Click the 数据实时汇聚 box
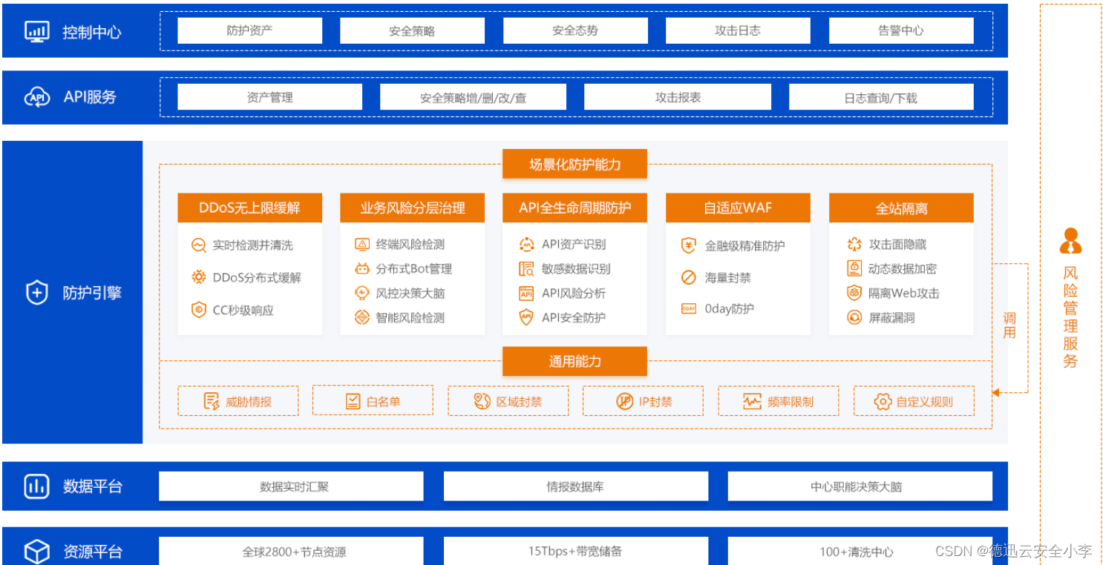 pos(291,486)
